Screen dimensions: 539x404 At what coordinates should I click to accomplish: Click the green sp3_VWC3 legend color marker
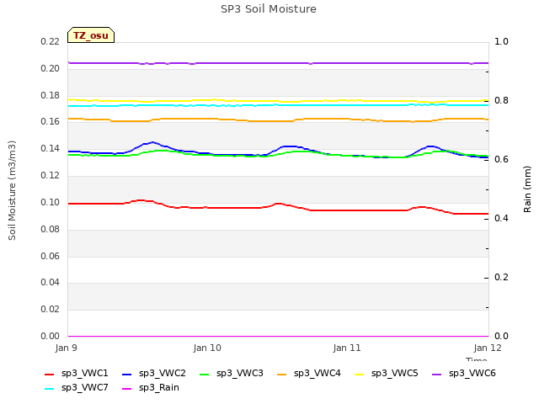tap(204, 375)
